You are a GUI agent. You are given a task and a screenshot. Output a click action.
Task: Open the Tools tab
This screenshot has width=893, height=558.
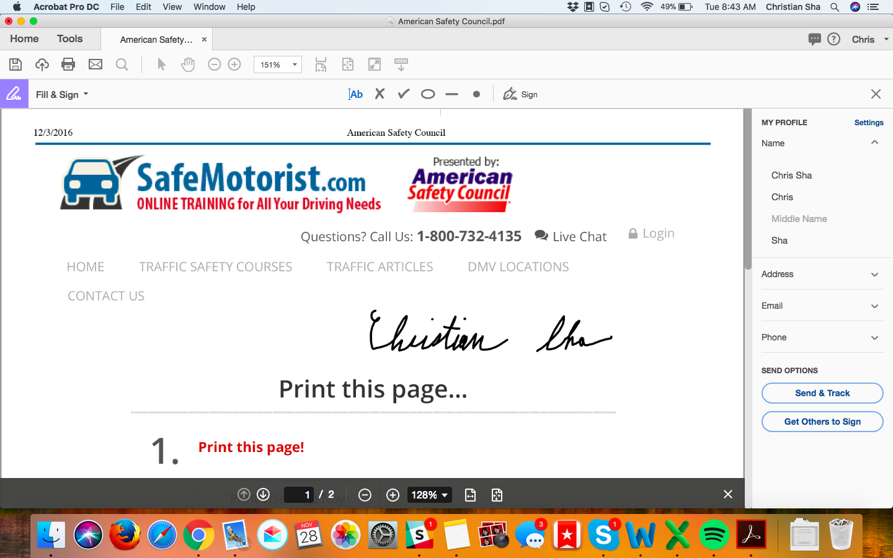(69, 38)
